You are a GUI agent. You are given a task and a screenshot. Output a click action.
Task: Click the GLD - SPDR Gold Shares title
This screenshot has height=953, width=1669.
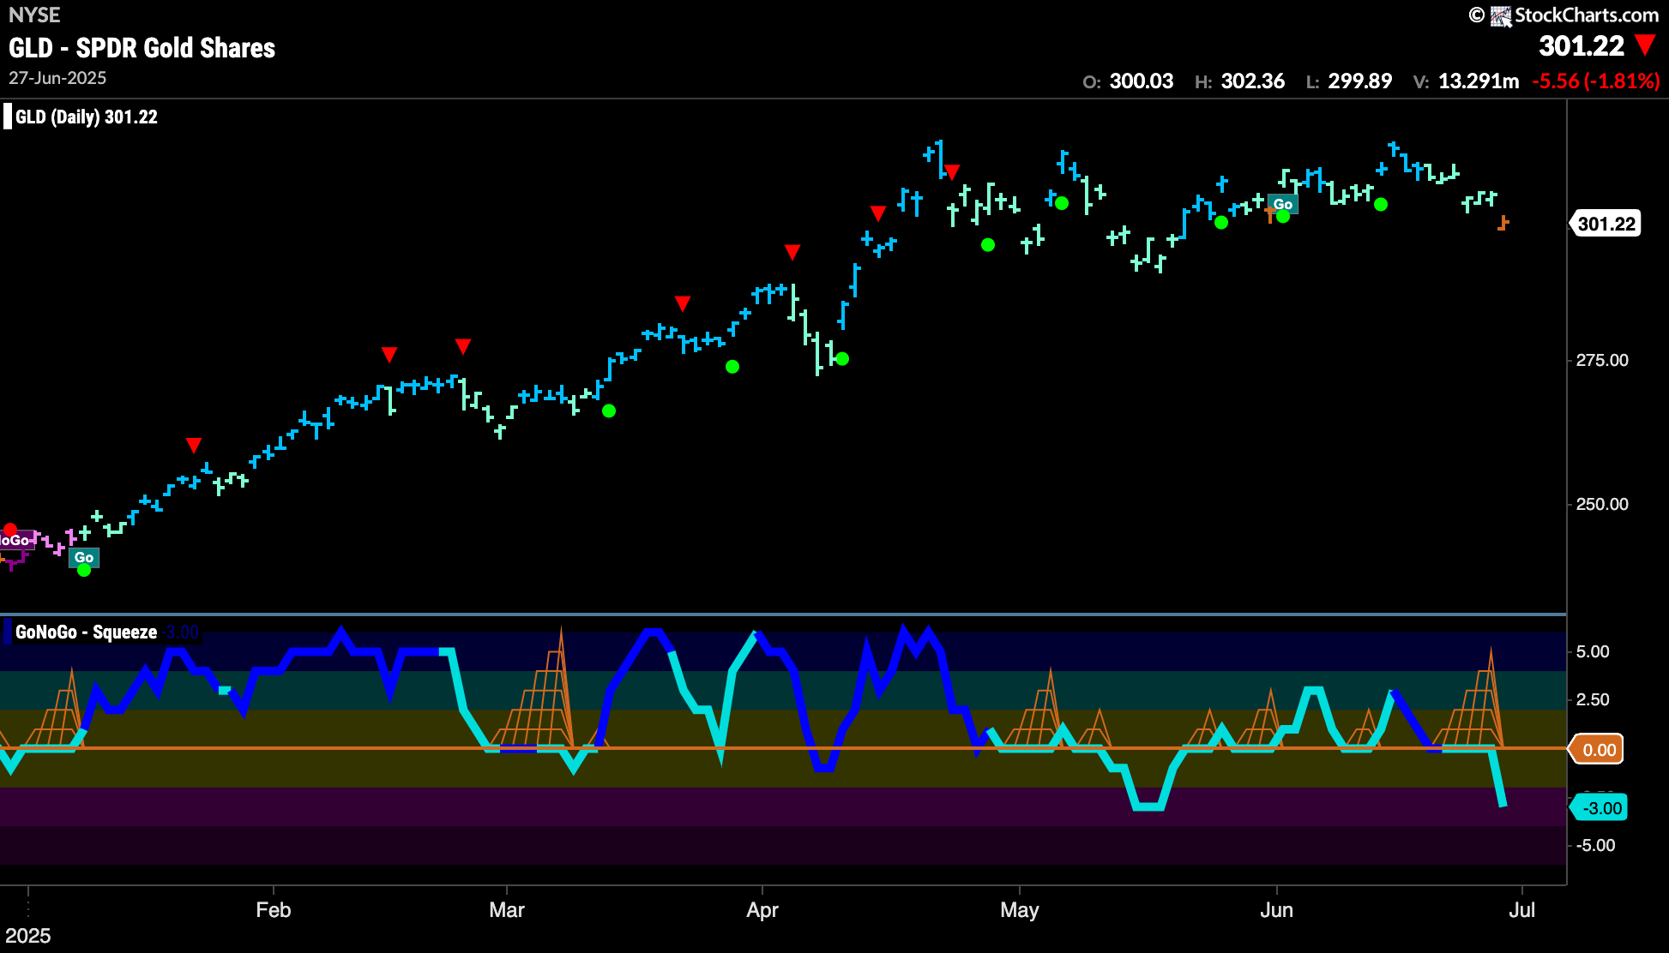[x=142, y=48]
